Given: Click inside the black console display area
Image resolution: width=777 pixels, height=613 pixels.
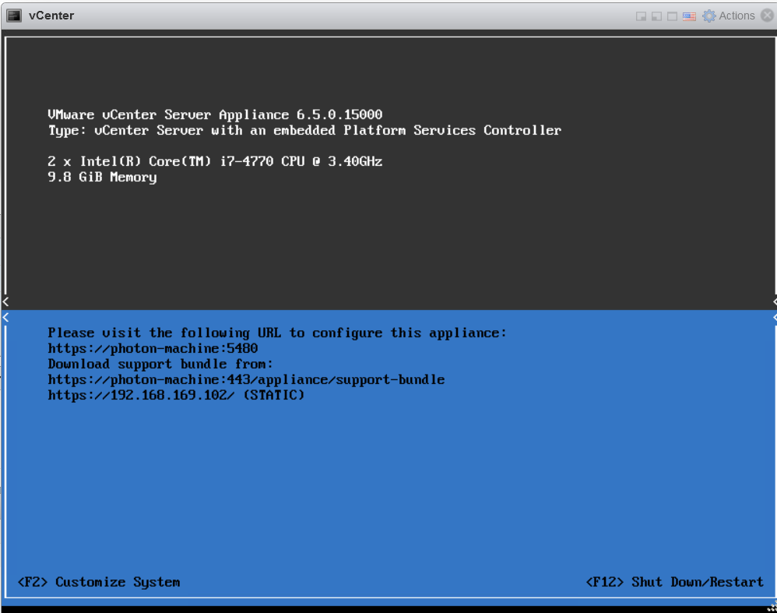Looking at the screenshot, I should click(x=389, y=234).
